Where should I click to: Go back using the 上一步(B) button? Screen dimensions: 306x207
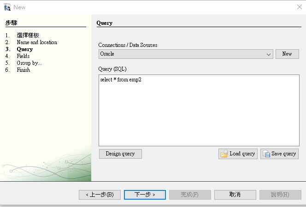point(100,195)
